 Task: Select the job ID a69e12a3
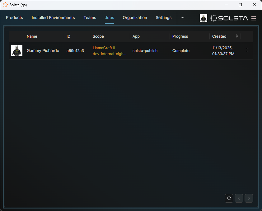75,51
